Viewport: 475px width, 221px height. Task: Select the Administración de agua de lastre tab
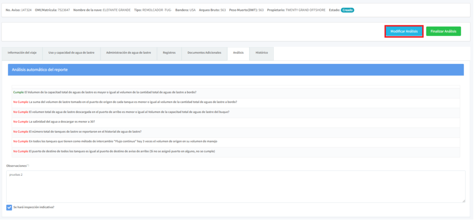tap(128, 53)
